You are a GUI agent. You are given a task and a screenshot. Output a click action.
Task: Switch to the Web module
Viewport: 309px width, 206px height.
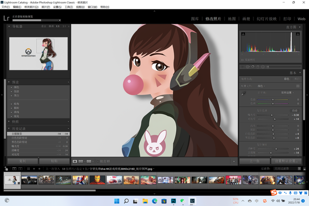[x=301, y=19]
